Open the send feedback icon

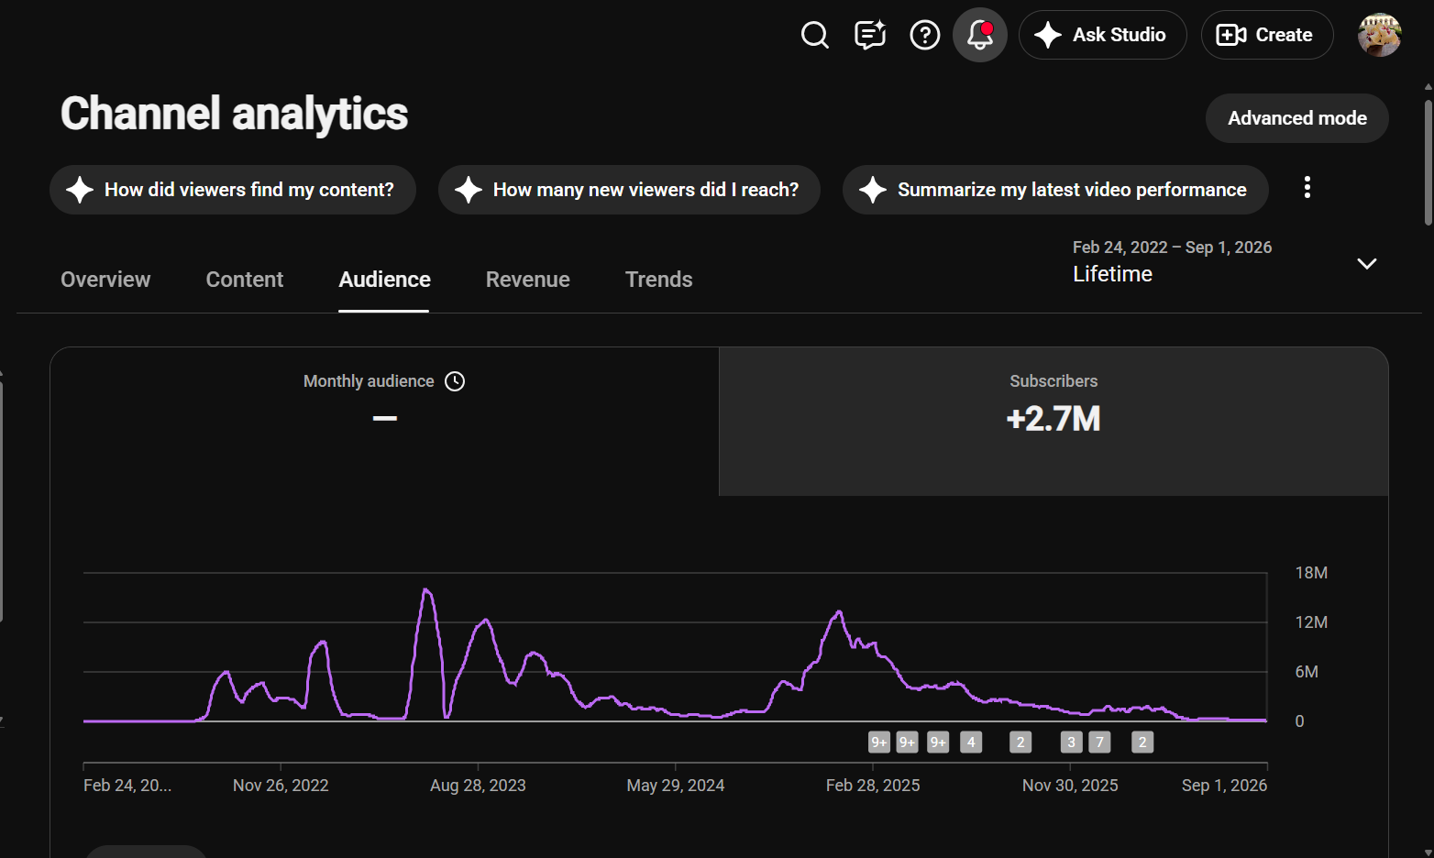pyautogui.click(x=869, y=35)
